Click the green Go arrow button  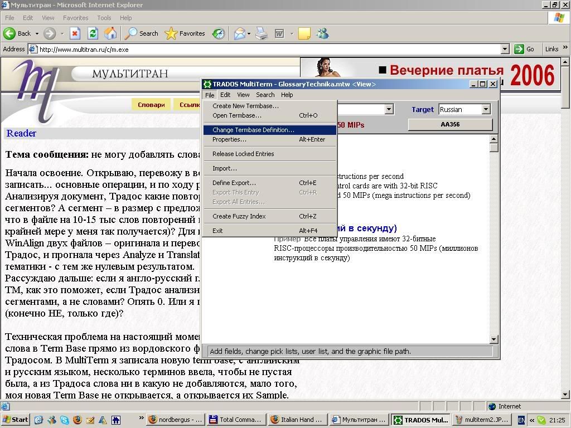tap(519, 49)
